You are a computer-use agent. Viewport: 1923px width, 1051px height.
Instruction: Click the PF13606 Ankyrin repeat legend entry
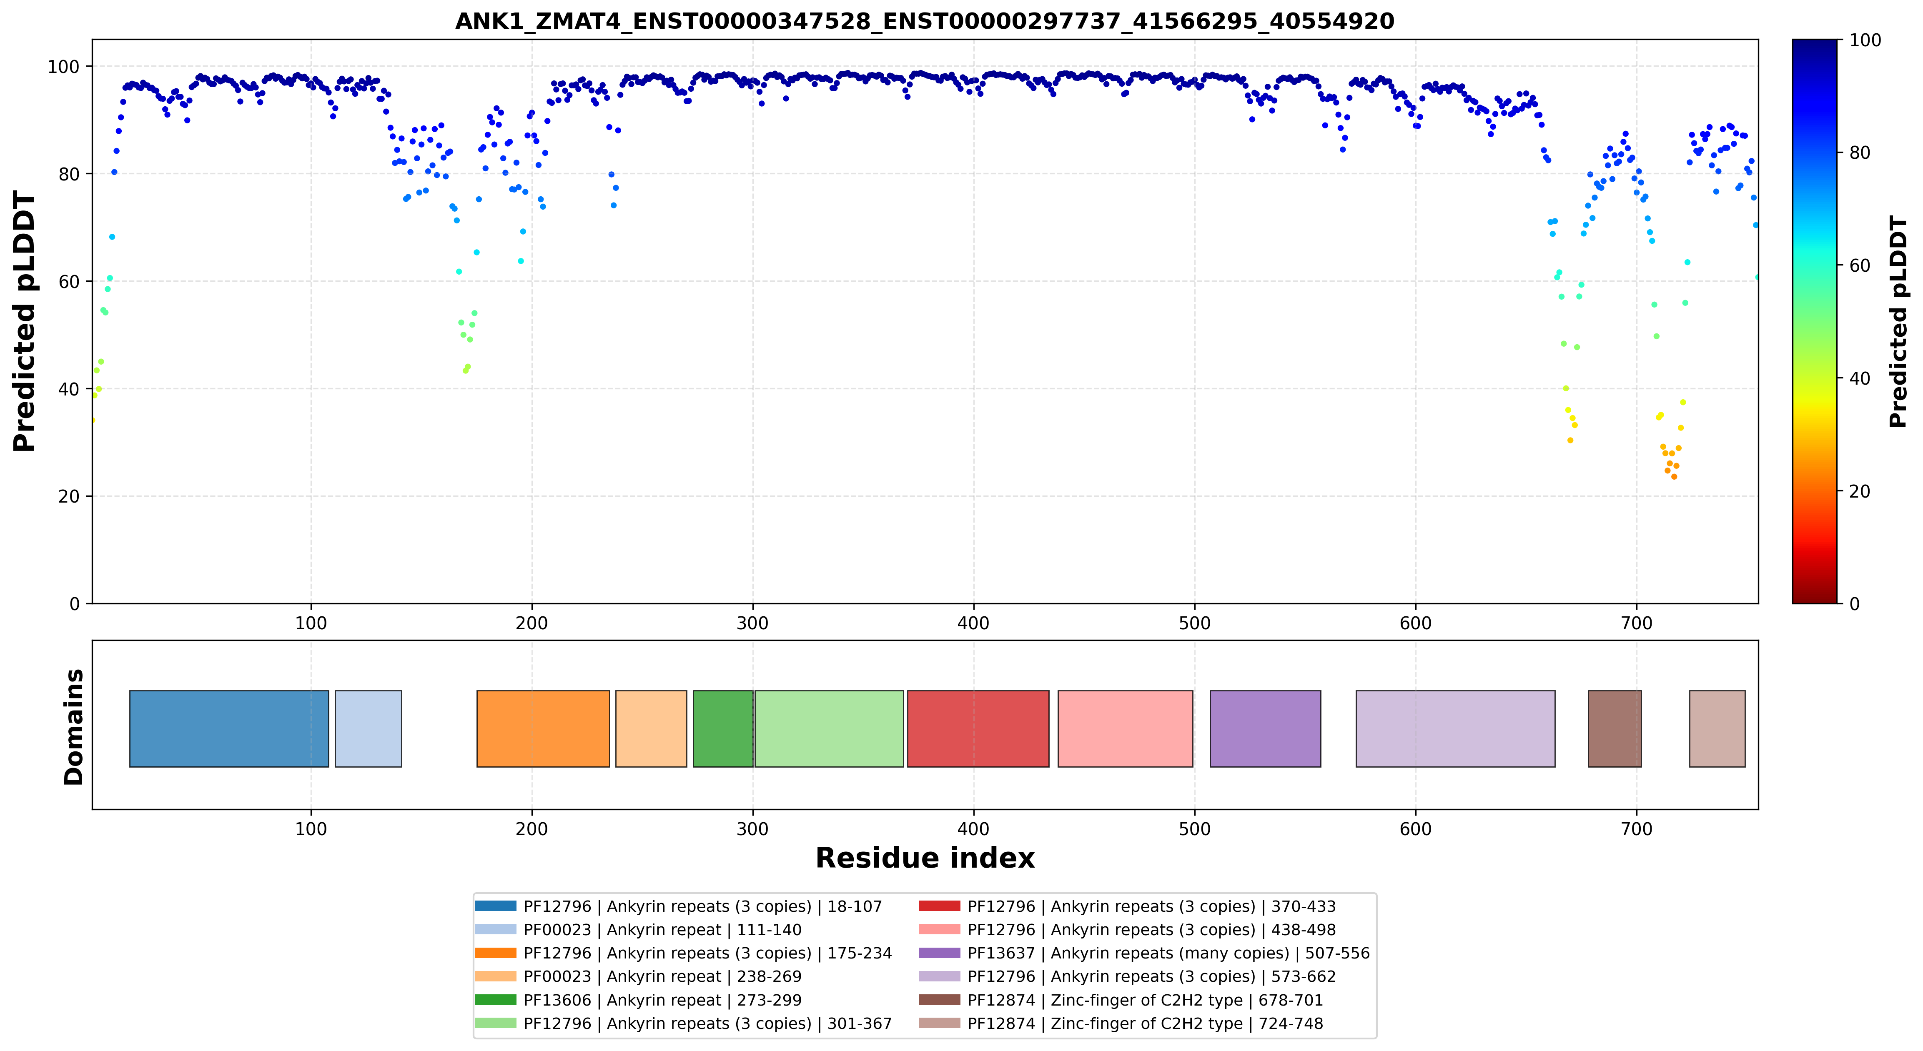click(x=637, y=1000)
